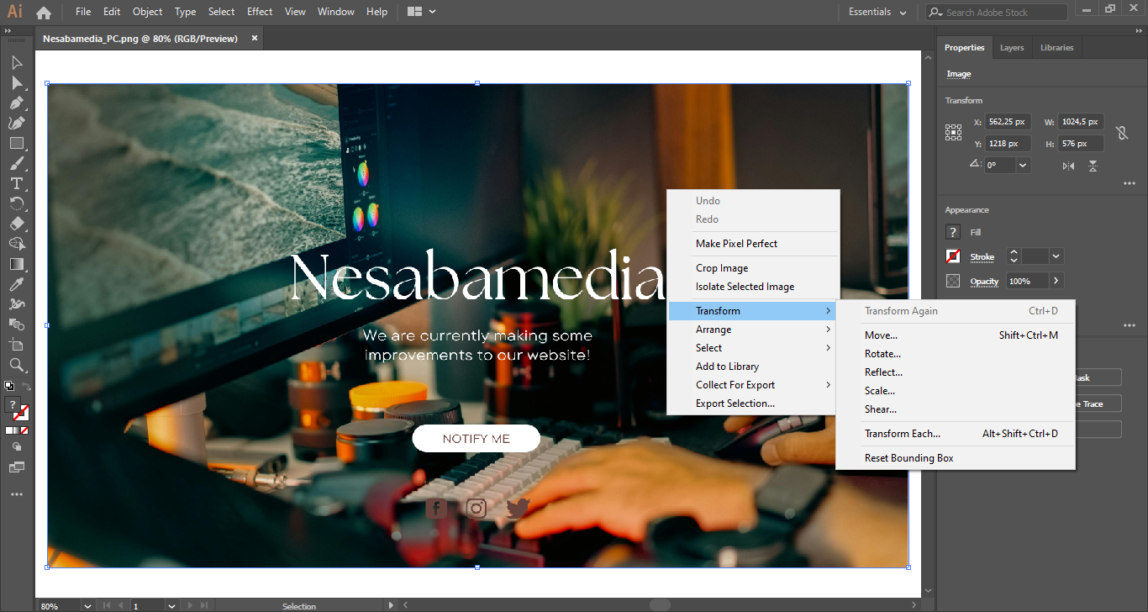Click Export Selection... in context menu
The height and width of the screenshot is (612, 1148).
[x=735, y=404]
